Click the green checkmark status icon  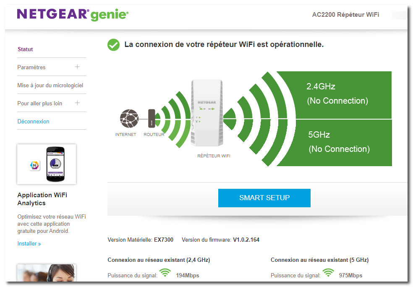(x=113, y=45)
